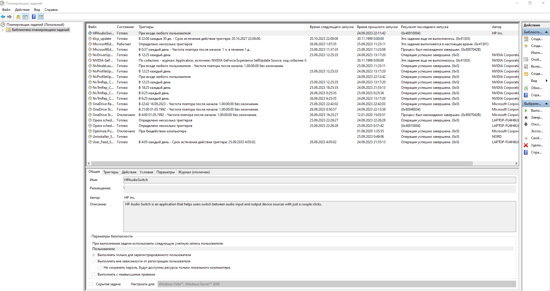Toggle the Не сохранять пароль checkbox
The image size is (550, 291).
coord(100,268)
